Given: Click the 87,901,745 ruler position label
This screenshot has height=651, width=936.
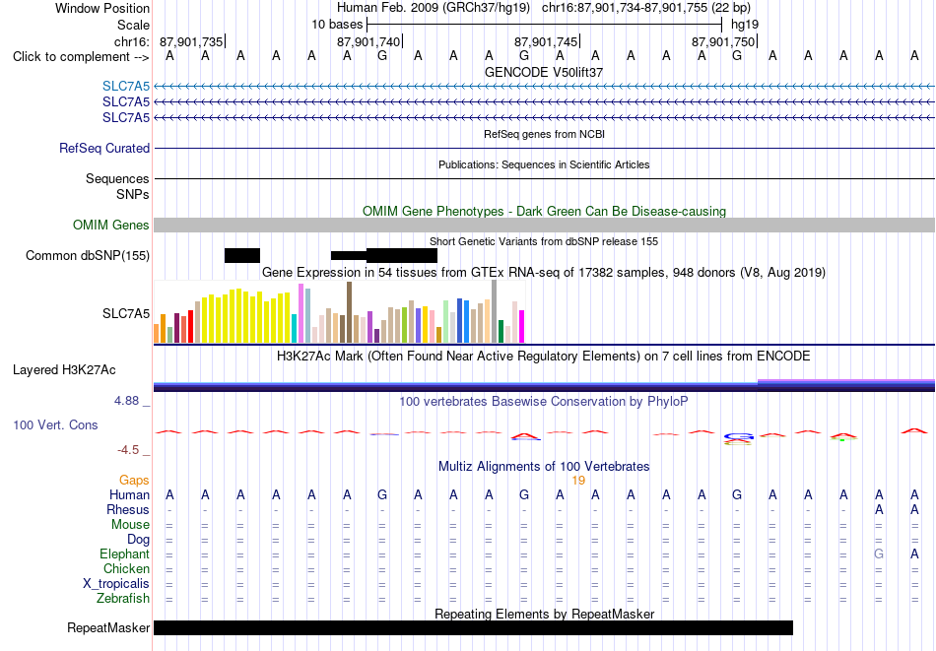Looking at the screenshot, I should click(x=546, y=41).
